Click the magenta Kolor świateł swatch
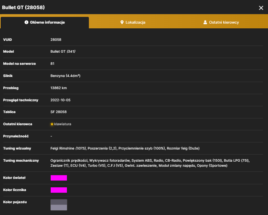This screenshot has width=268, height=215. coord(58,178)
